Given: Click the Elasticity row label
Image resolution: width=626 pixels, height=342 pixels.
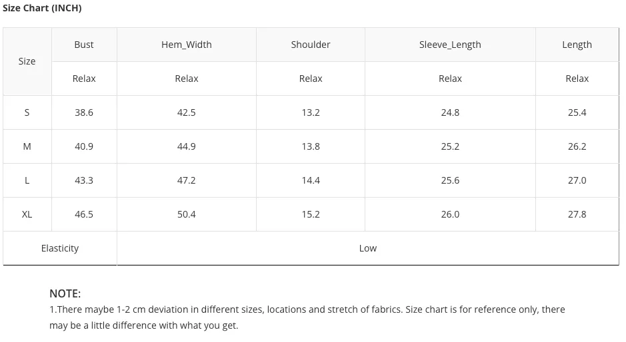Looking at the screenshot, I should coord(60,248).
